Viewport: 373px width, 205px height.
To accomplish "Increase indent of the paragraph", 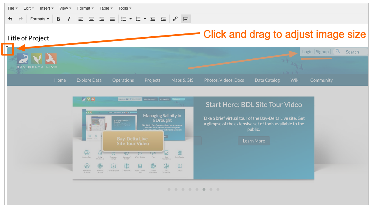I will 163,19.
